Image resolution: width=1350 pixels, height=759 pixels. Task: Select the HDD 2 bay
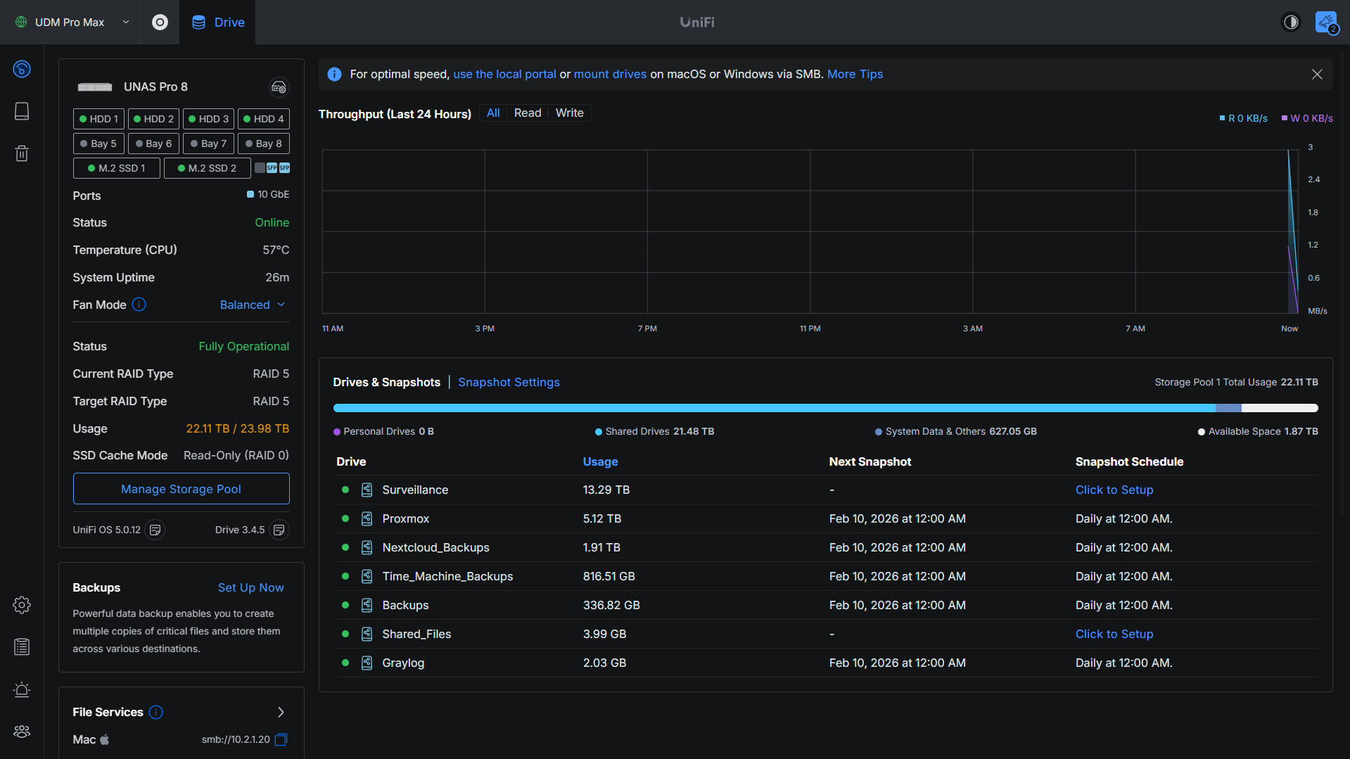153,119
